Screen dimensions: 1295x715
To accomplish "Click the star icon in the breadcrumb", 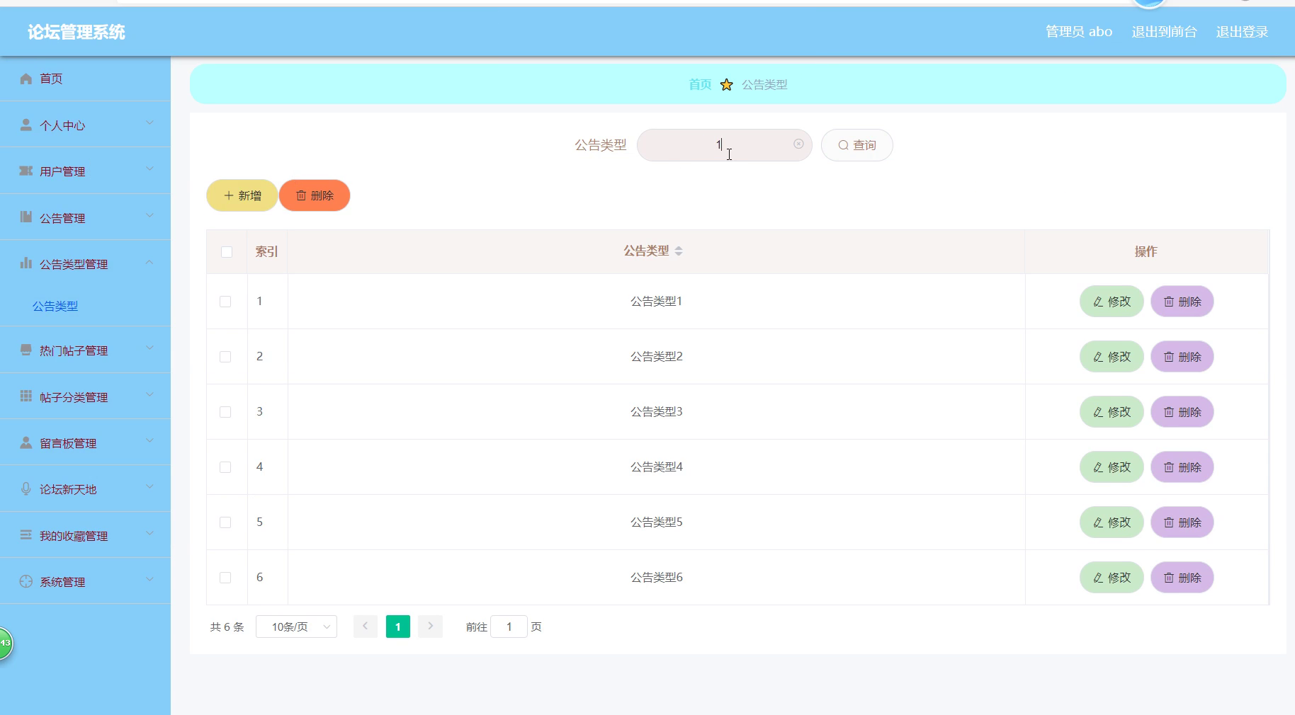I will pyautogui.click(x=726, y=84).
